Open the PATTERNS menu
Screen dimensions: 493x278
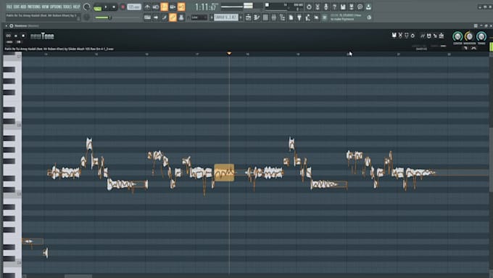tap(33, 7)
